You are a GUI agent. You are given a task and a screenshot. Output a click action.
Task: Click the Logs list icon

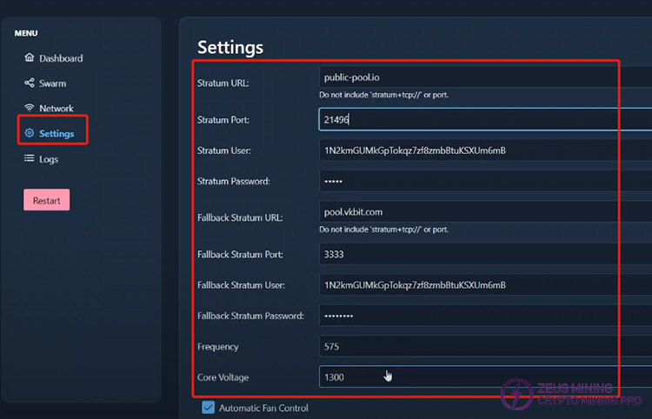pyautogui.click(x=30, y=159)
